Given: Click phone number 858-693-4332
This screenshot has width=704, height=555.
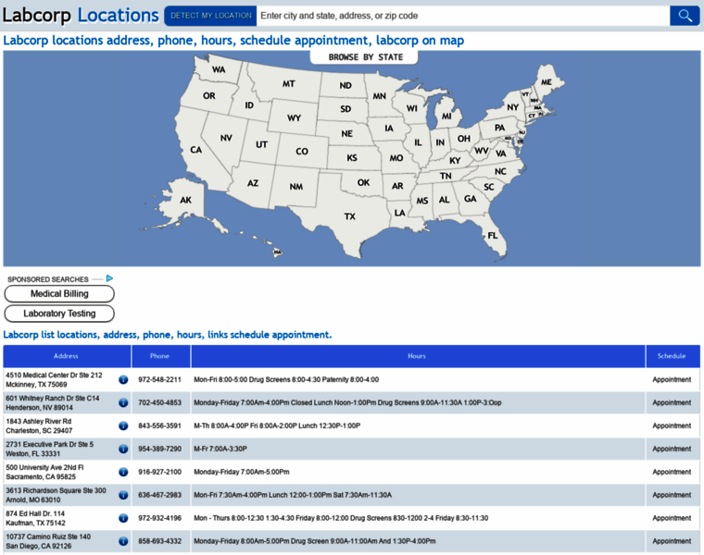Looking at the screenshot, I should 160,541.
